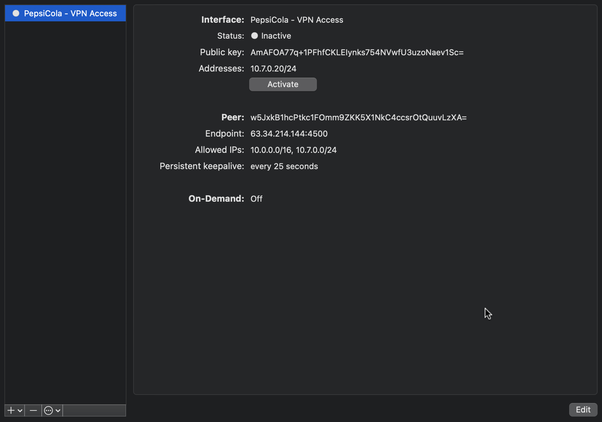Click the Inactive status indicator dot
The width and height of the screenshot is (602, 422).
click(255, 36)
